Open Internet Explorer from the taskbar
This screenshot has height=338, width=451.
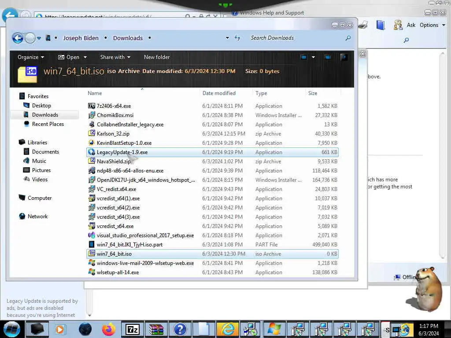pyautogui.click(x=227, y=329)
